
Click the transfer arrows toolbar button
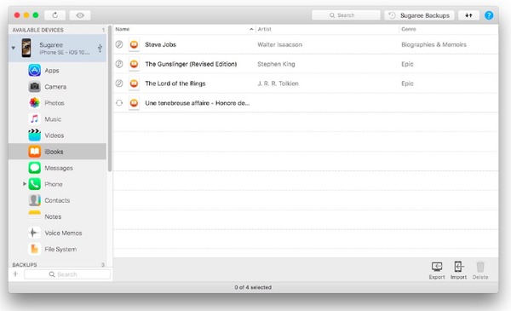click(468, 15)
